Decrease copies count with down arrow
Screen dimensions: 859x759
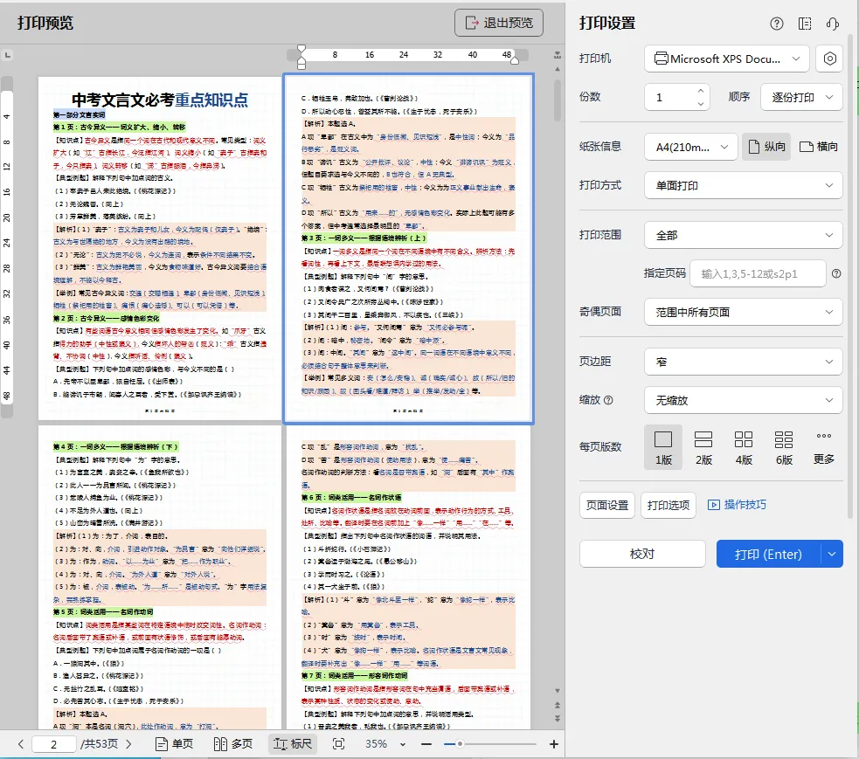tap(701, 103)
